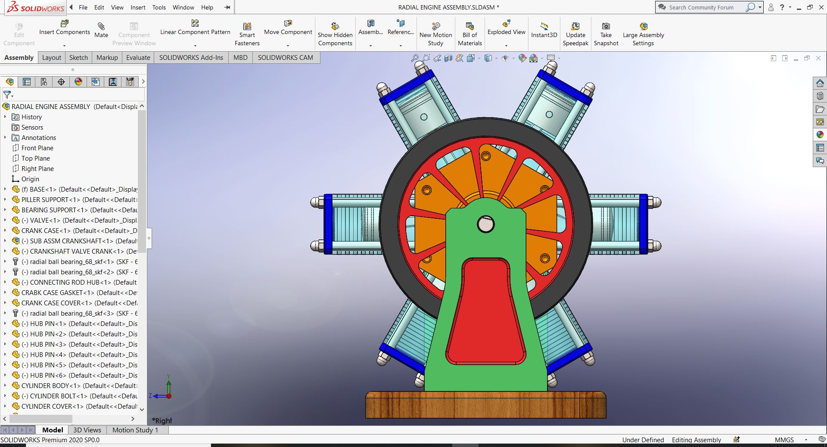
Task: Open the File menu
Action: coord(83,7)
